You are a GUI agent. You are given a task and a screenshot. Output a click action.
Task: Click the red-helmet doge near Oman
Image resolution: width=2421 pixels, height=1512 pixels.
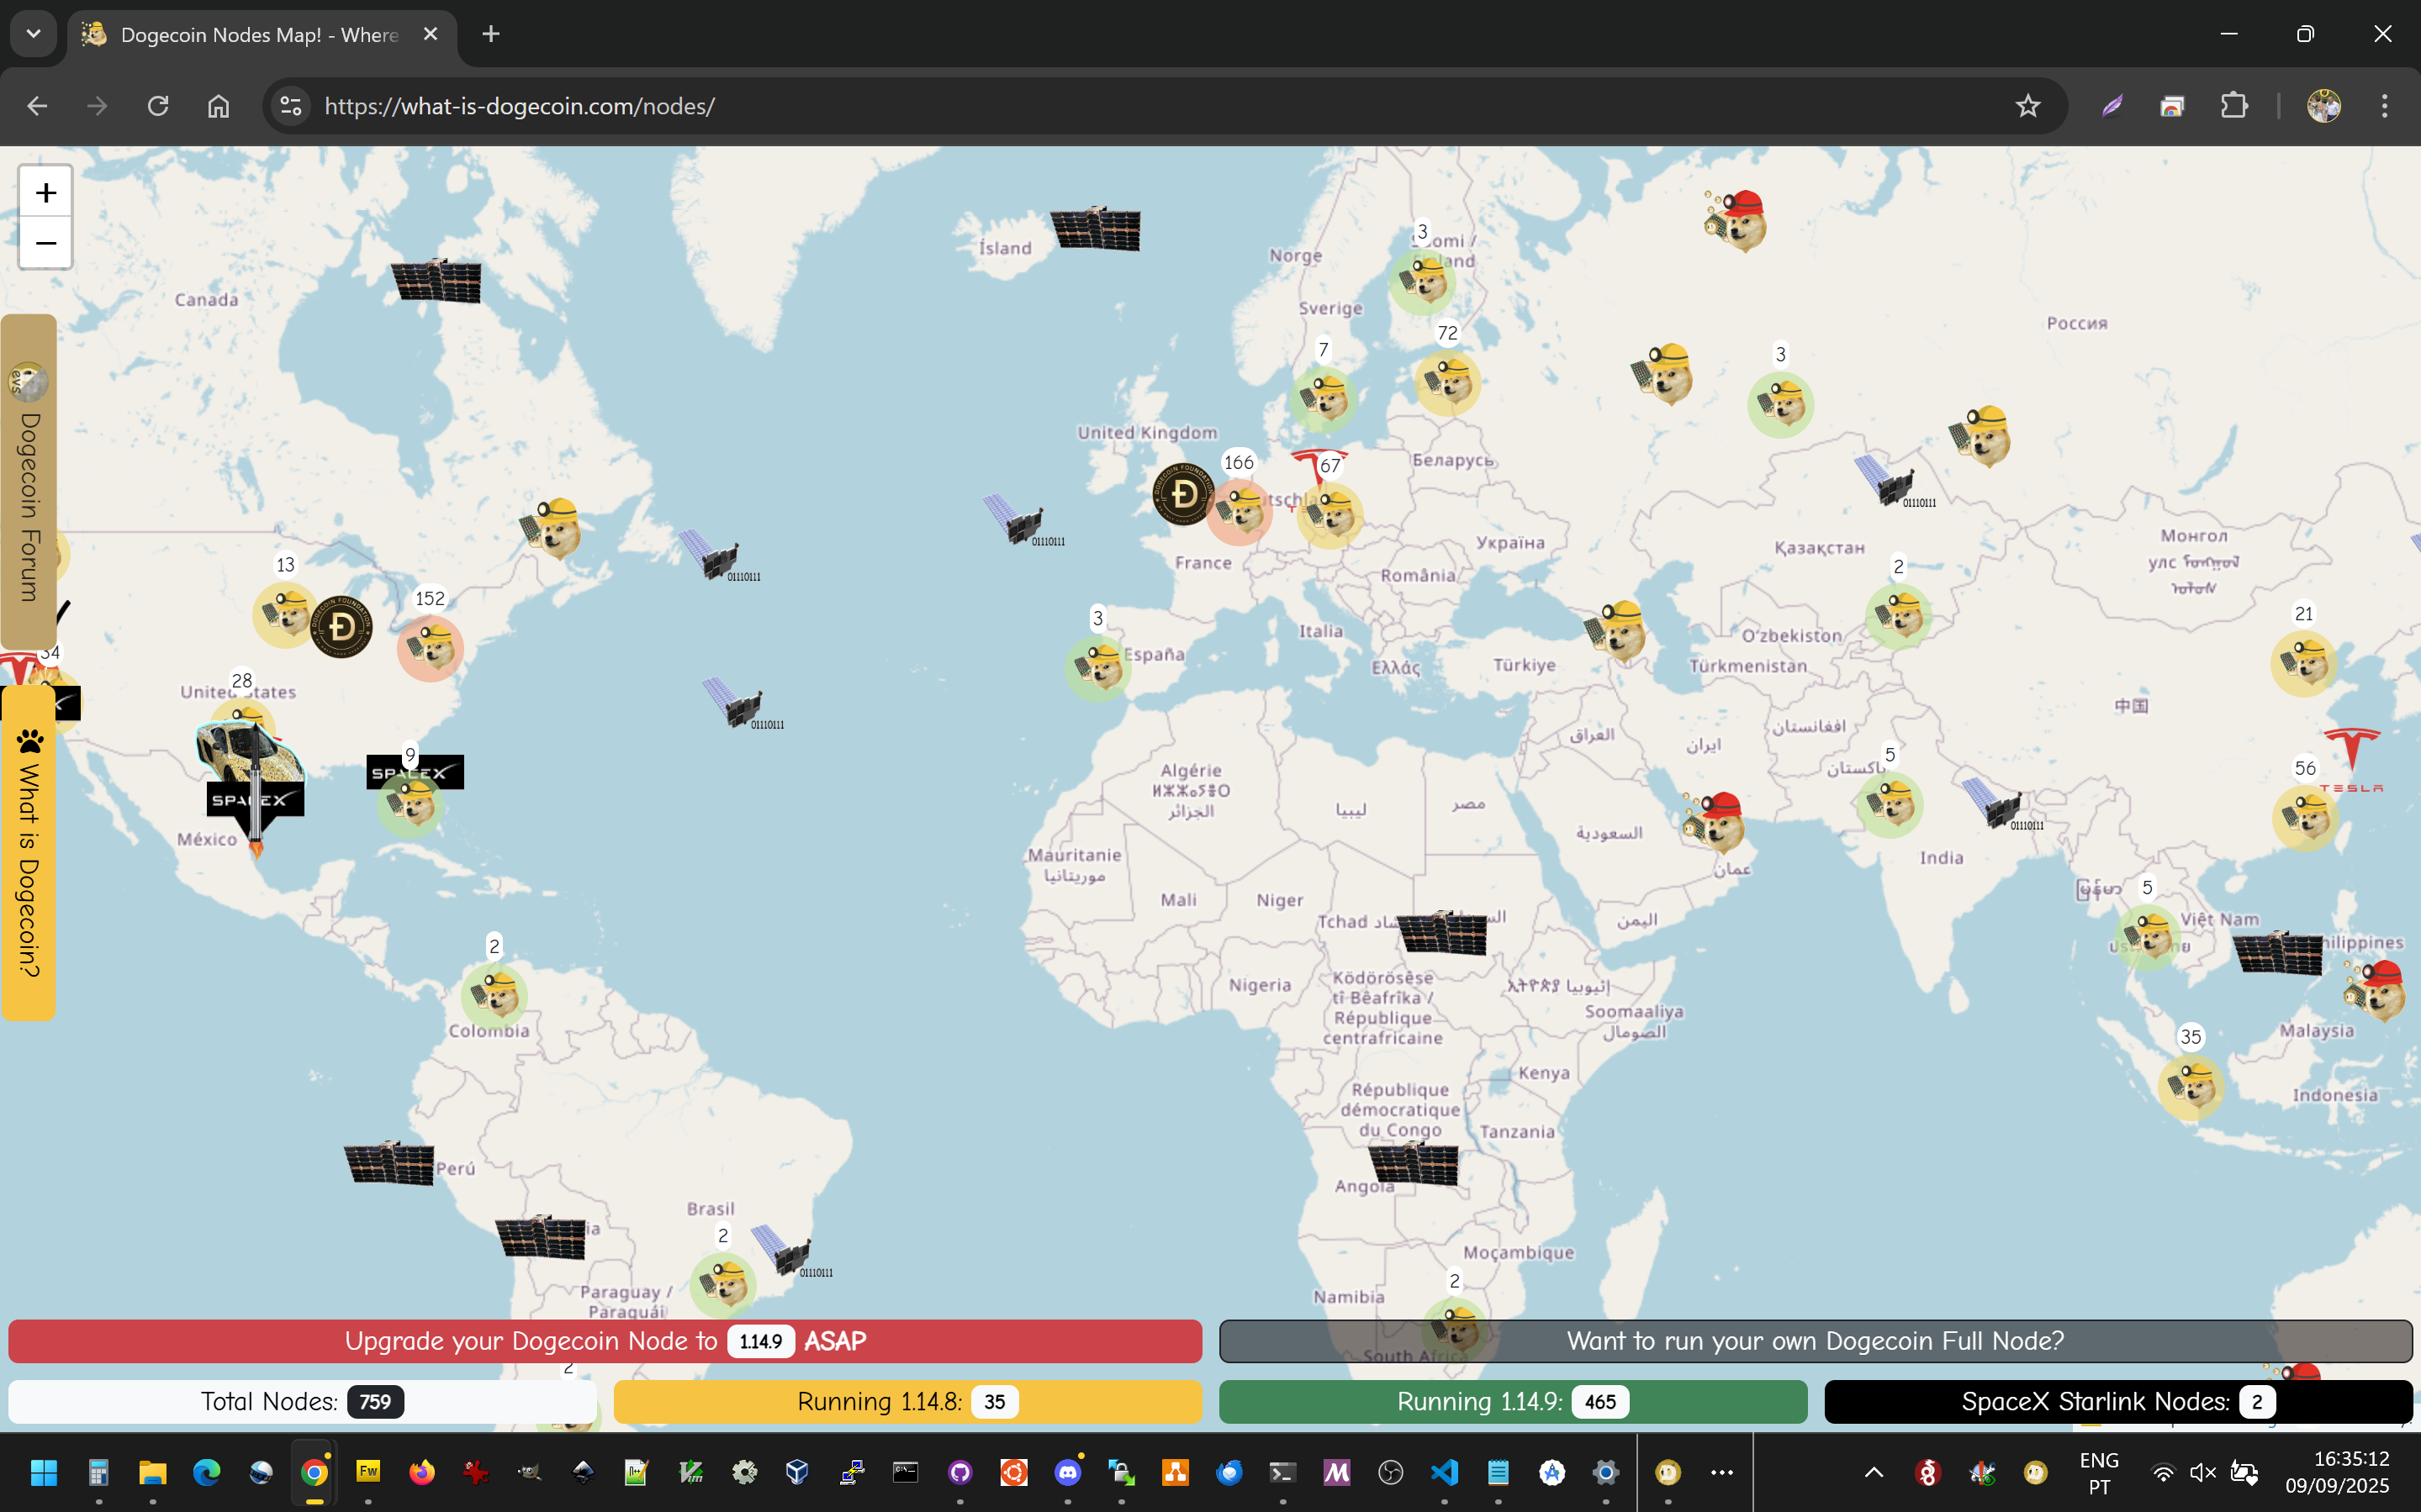[1715, 822]
